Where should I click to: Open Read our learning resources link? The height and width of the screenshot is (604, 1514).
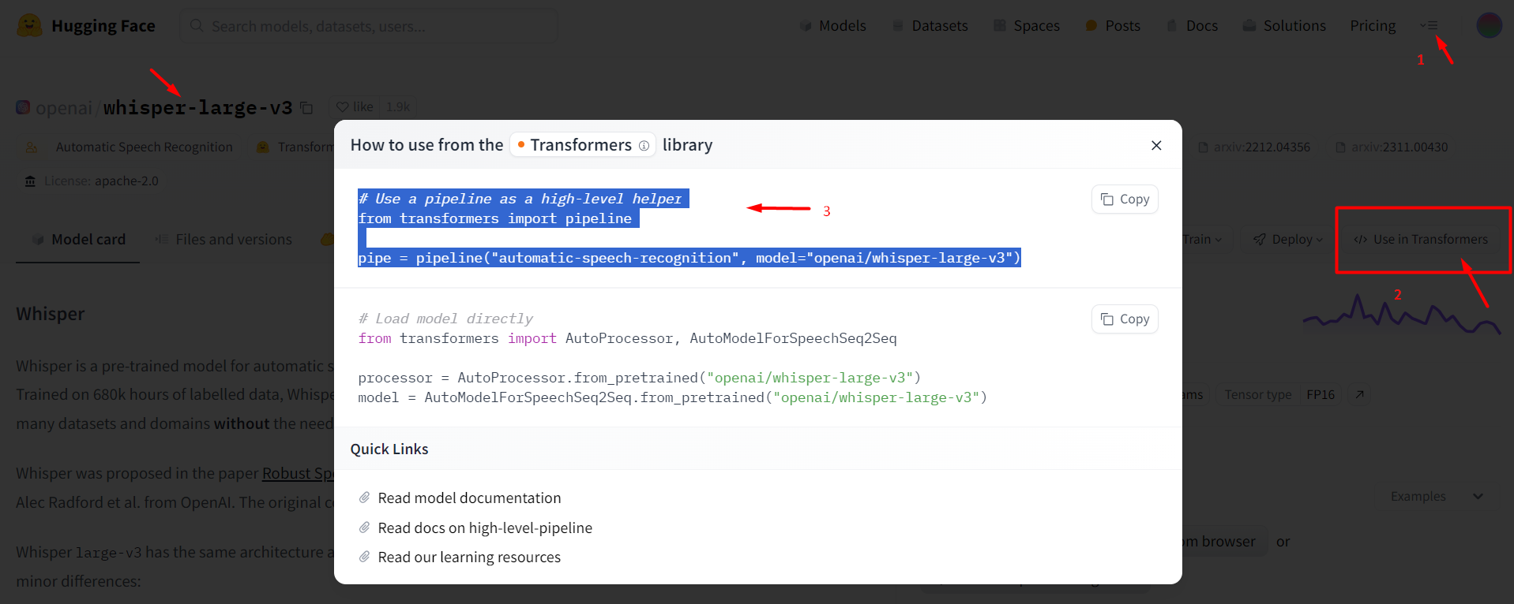469,557
